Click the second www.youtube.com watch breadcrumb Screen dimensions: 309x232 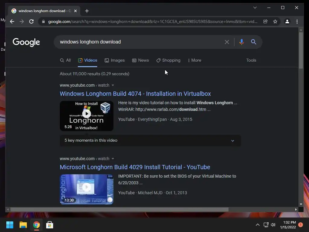click(84, 159)
